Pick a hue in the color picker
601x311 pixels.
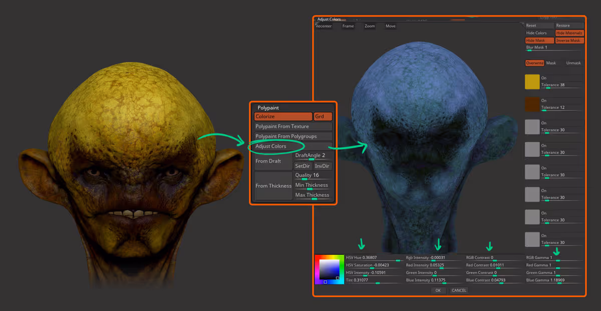pos(330,269)
